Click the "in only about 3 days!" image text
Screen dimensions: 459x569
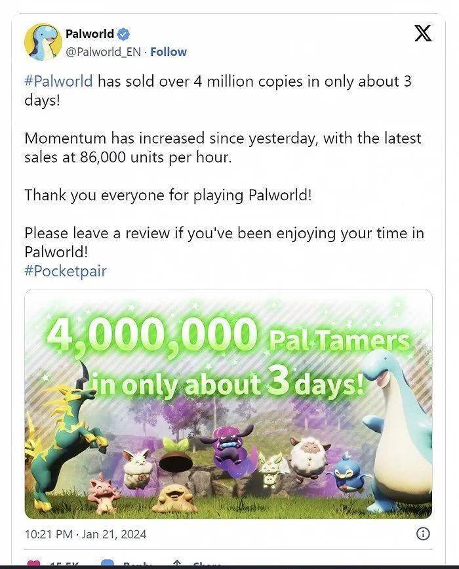(x=228, y=383)
